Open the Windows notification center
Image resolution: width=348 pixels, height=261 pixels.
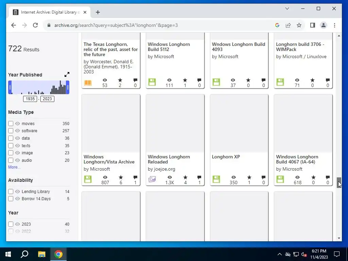click(337, 254)
